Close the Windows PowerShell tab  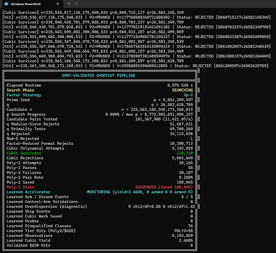(58, 4)
